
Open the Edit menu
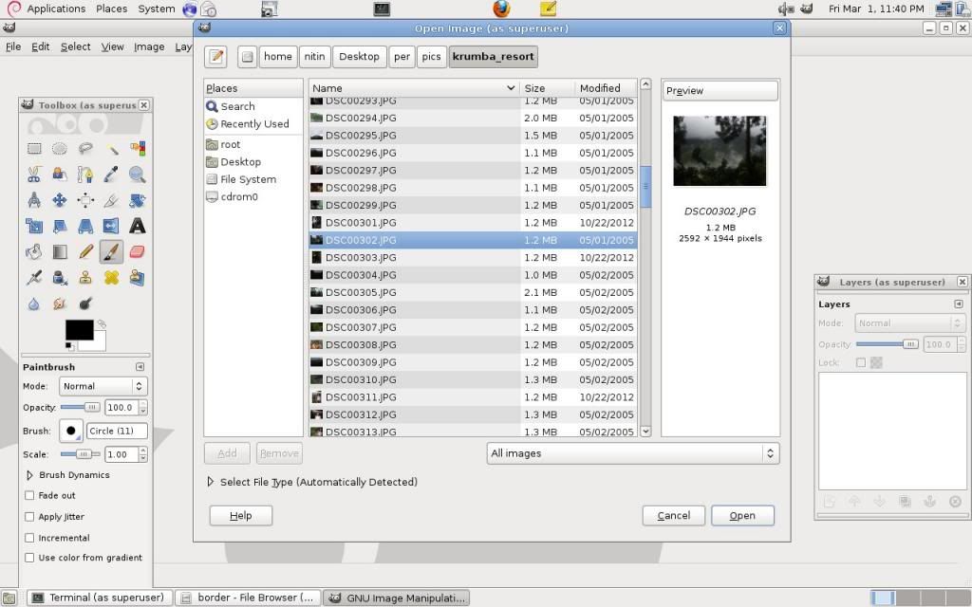point(40,46)
